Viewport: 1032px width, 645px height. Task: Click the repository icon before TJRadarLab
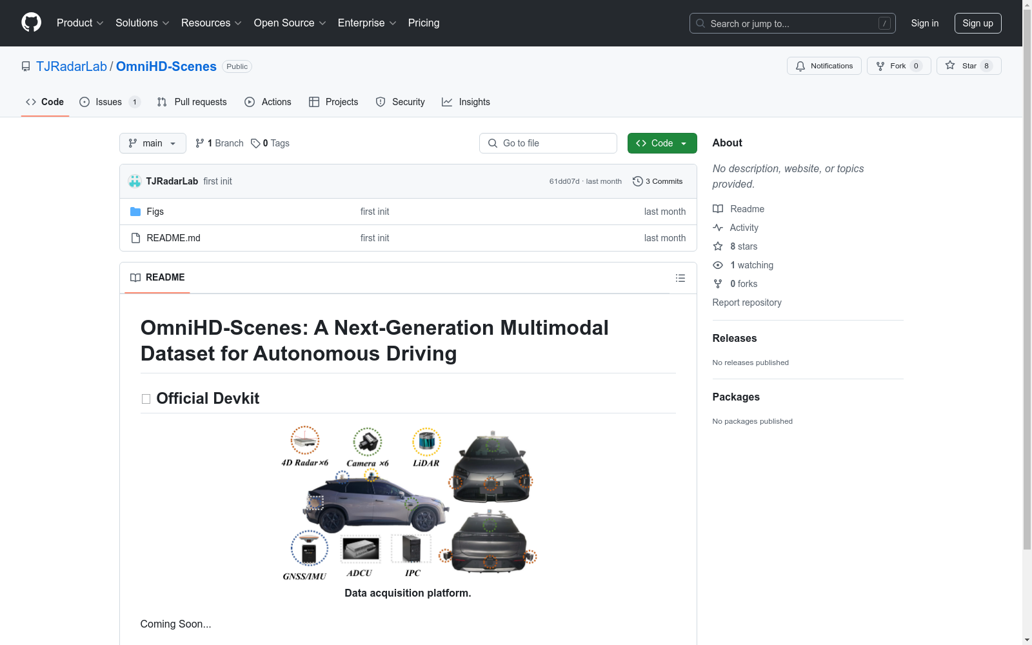[26, 66]
